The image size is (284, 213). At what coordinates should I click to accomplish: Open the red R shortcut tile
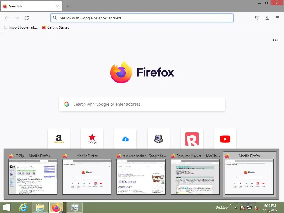tap(192, 139)
